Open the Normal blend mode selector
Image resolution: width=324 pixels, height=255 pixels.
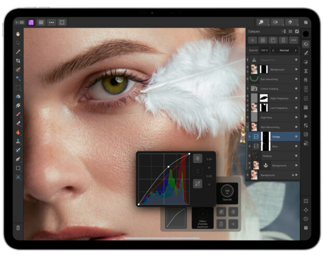pos(284,50)
